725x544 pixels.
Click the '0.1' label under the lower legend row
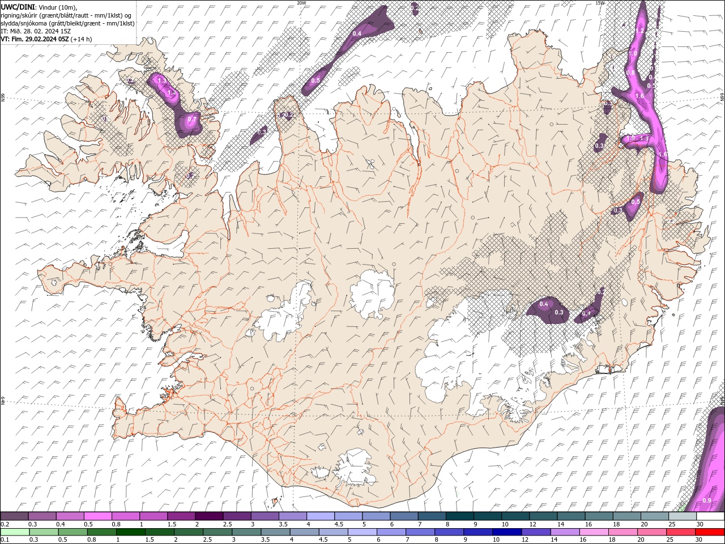tap(5, 539)
